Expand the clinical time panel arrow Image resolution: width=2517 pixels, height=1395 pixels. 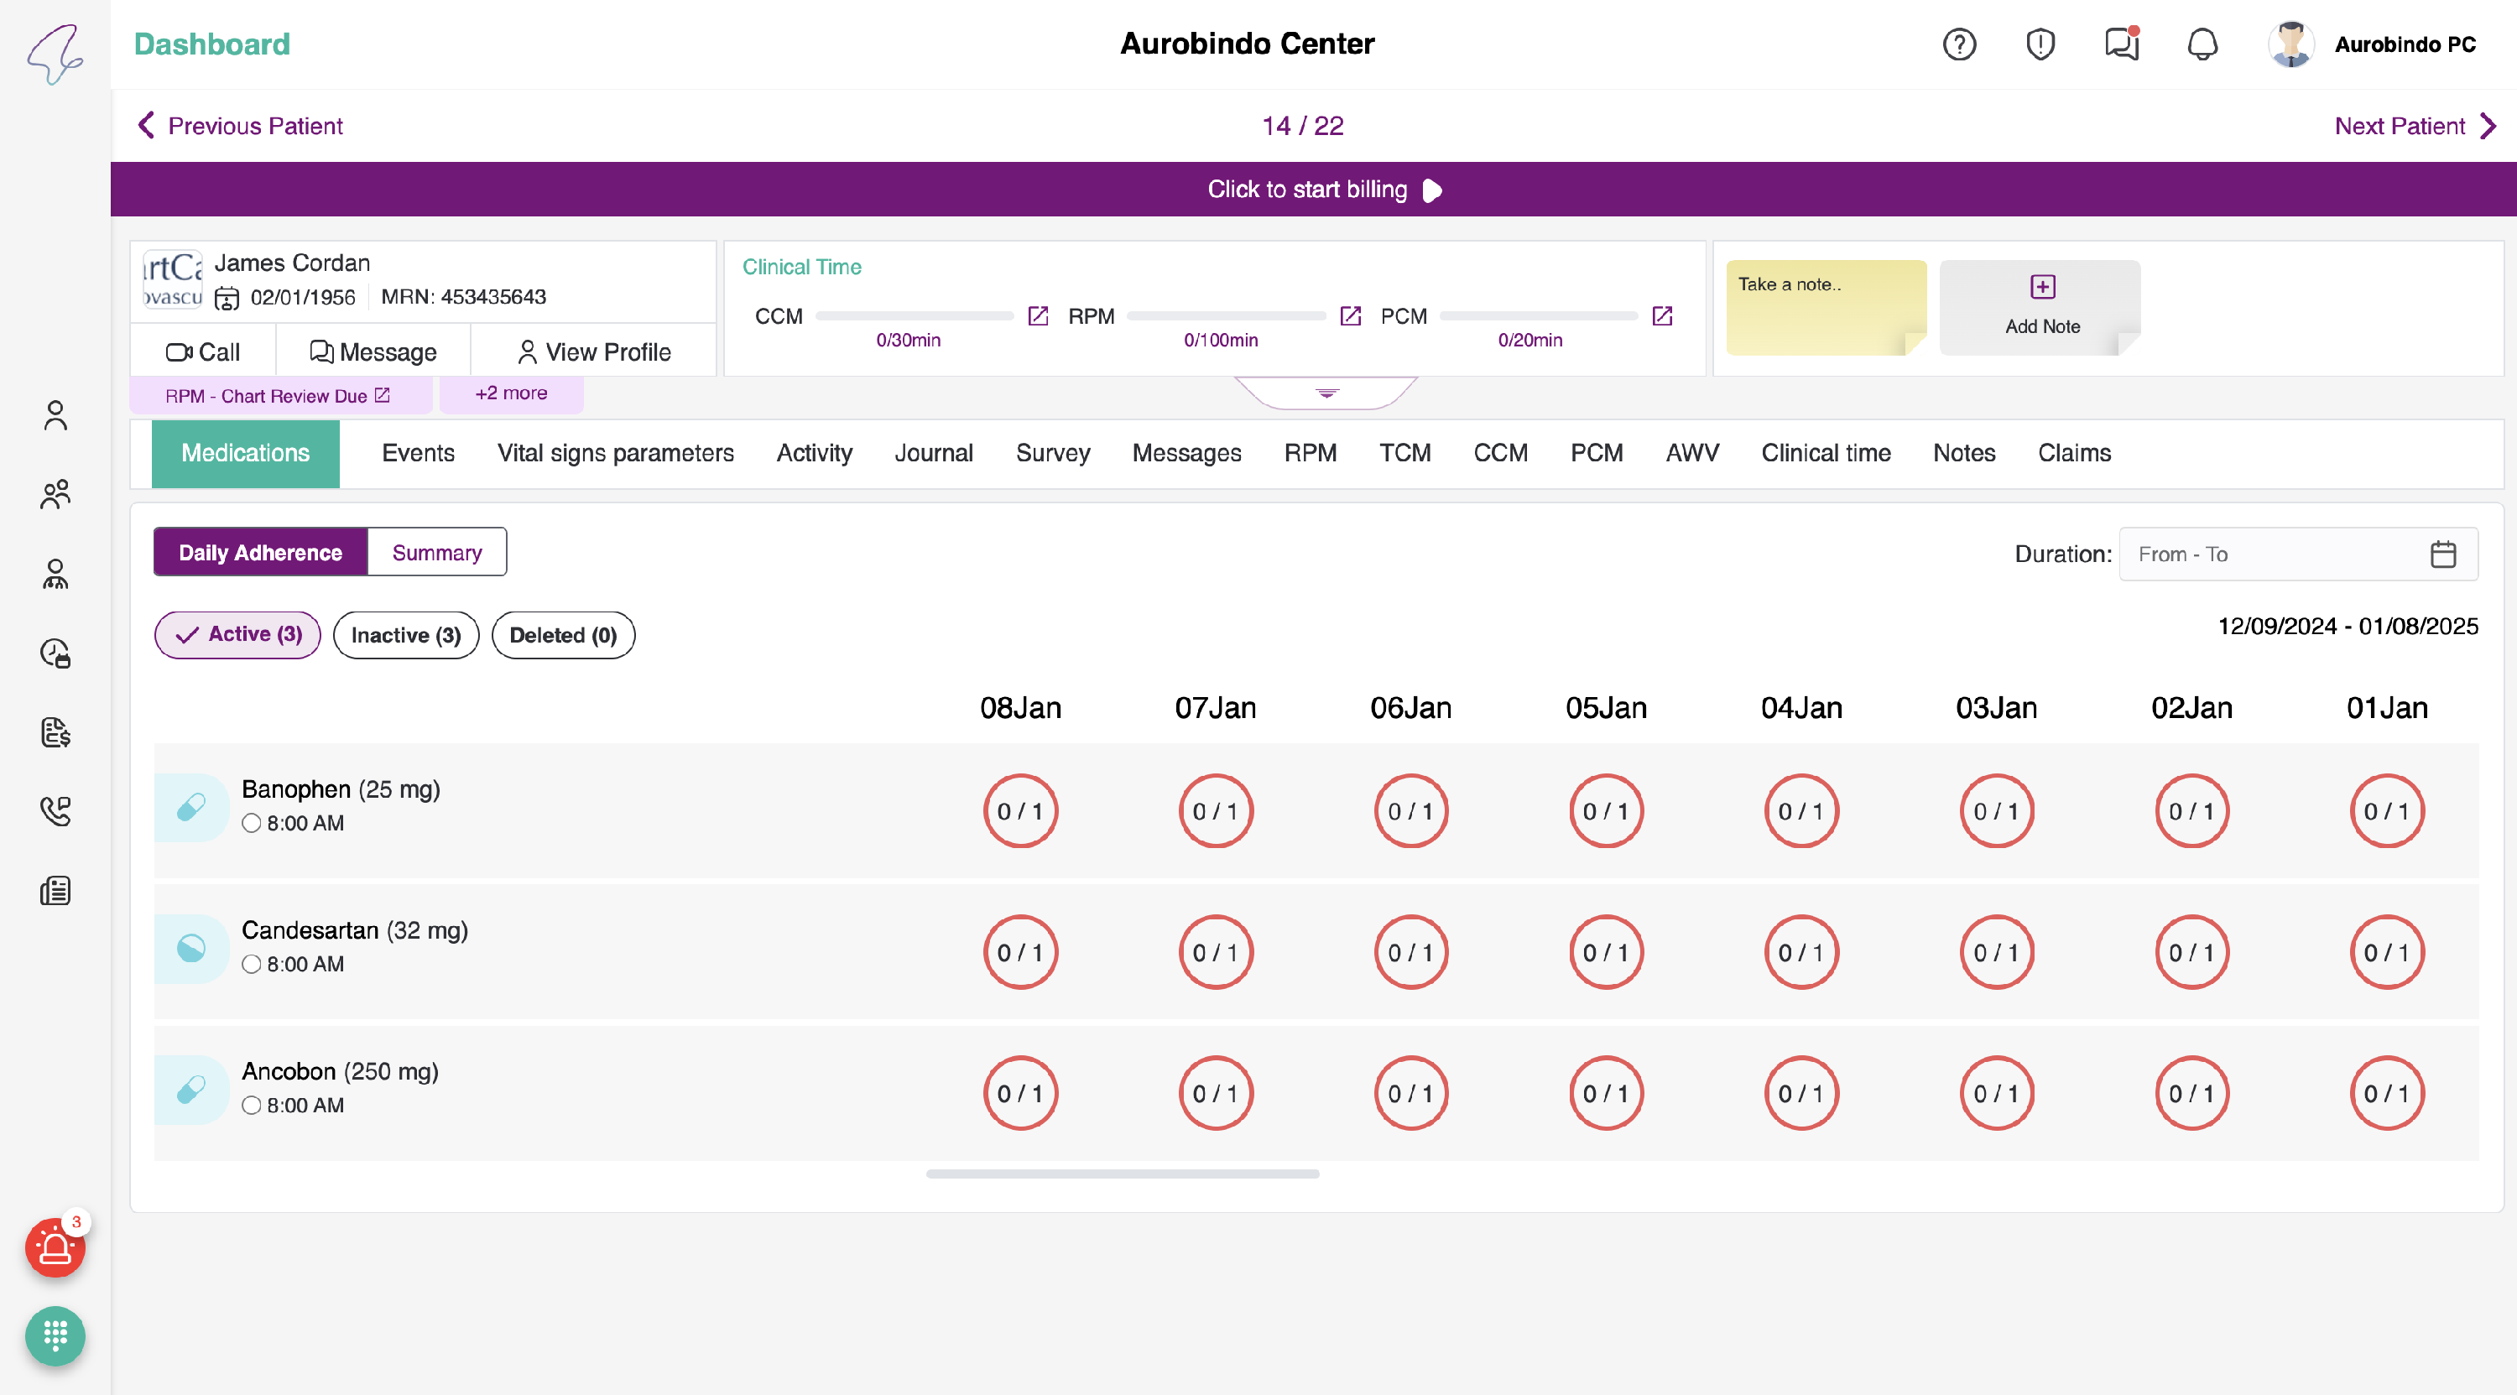tap(1326, 393)
